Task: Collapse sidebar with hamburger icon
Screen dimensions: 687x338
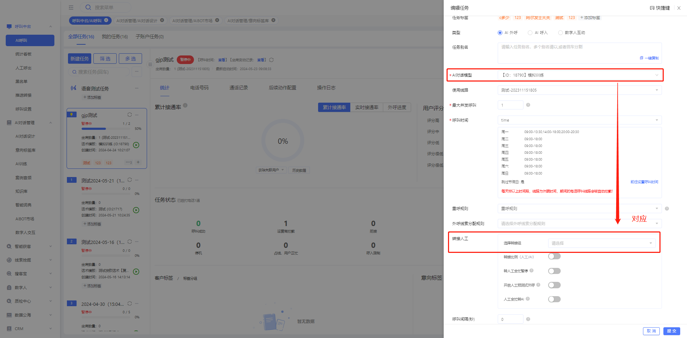Action: [71, 8]
